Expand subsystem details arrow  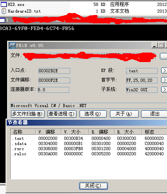pyautogui.click(x=164, y=90)
